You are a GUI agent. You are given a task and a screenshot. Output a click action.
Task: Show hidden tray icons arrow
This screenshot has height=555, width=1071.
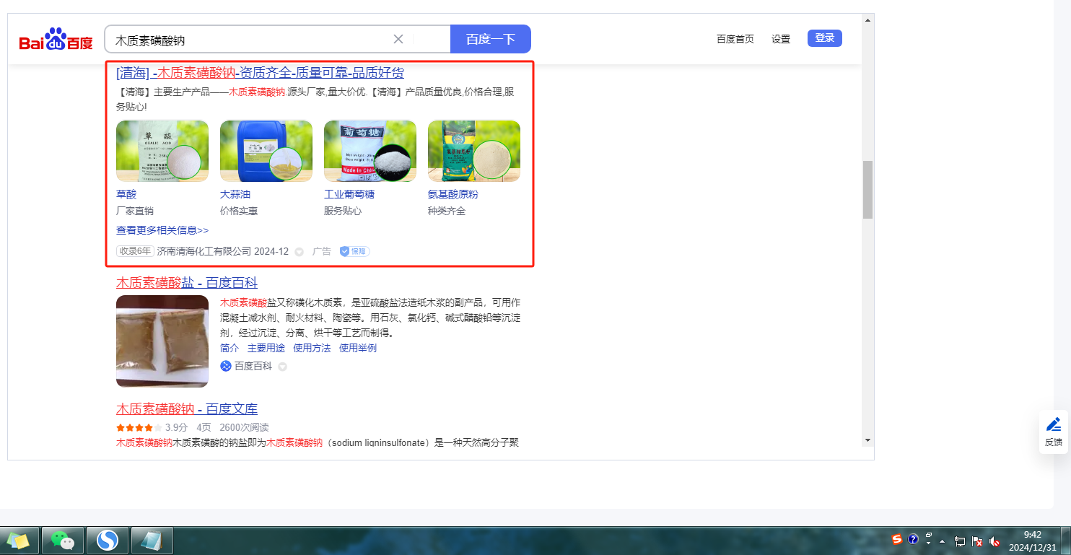coord(942,541)
